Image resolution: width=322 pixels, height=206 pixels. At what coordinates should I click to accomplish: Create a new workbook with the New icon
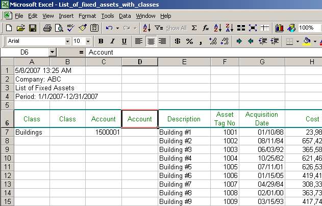9,28
